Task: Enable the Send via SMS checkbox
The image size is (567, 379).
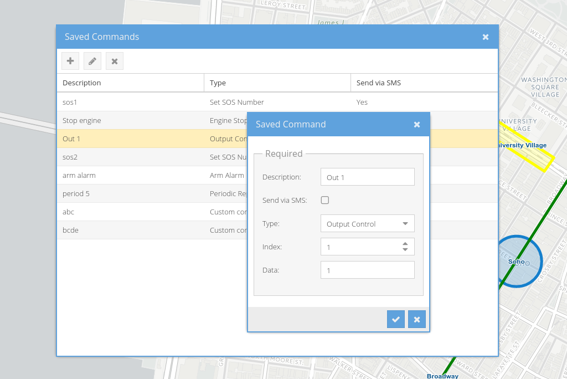Action: [x=325, y=200]
